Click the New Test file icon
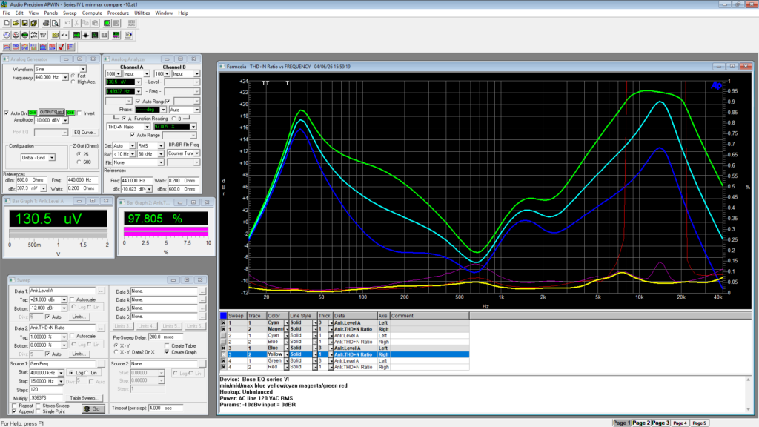Viewport: 759px width, 427px height. (x=6, y=24)
